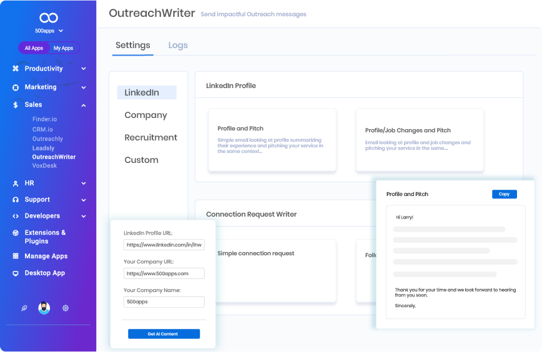Select the Recruitment category
The image size is (542, 352).
(150, 137)
